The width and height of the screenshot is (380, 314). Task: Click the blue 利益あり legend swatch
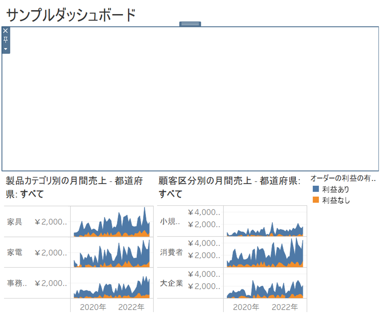click(x=316, y=189)
